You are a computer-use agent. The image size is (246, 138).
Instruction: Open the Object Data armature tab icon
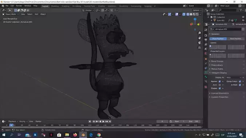pos(206,72)
